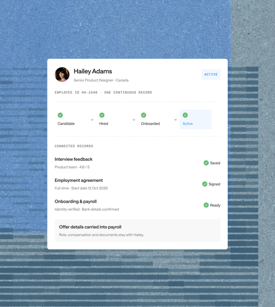The height and width of the screenshot is (307, 275).
Task: Click the Active stage checkmark icon
Action: click(185, 115)
